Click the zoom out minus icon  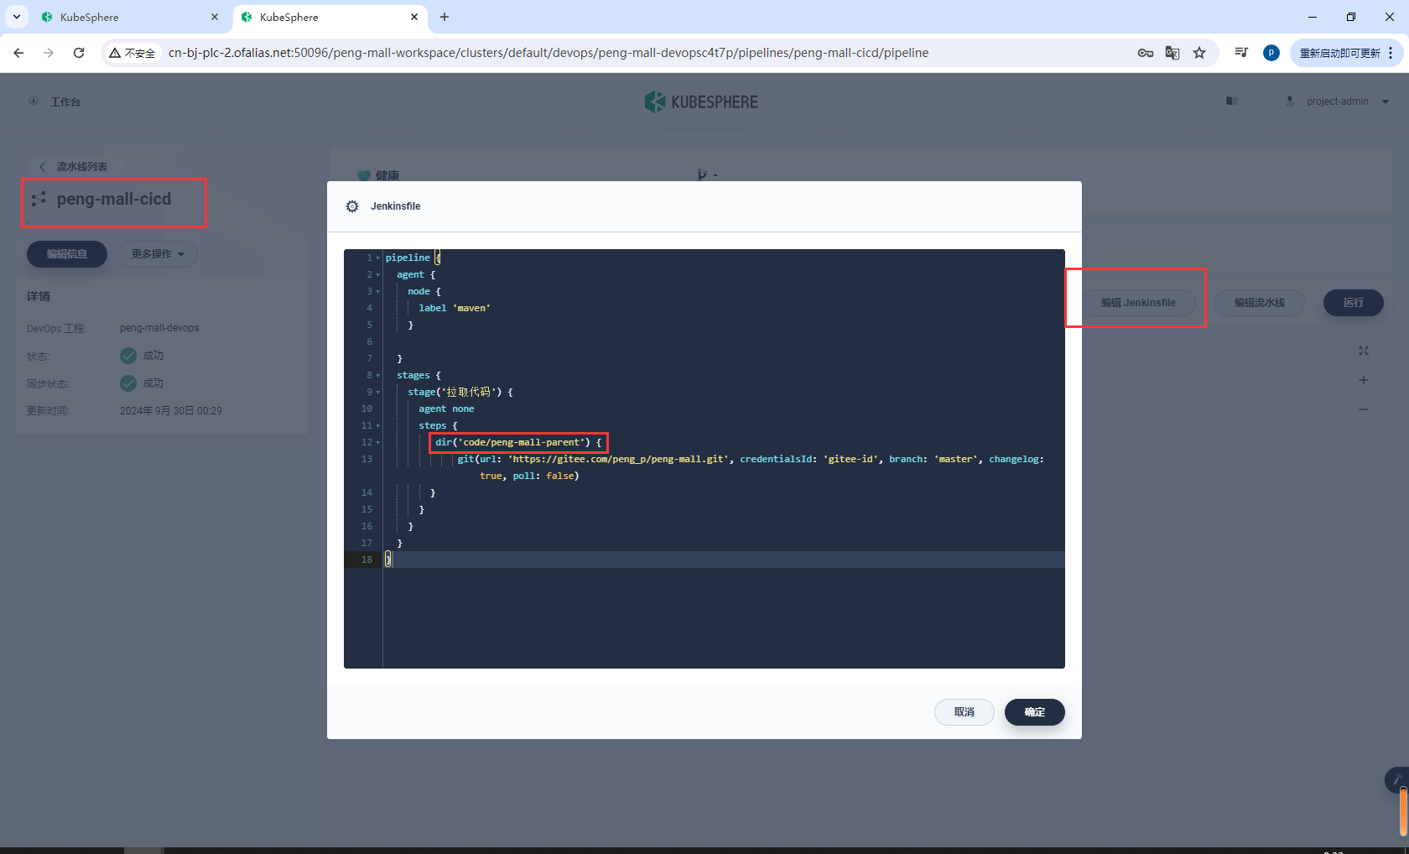click(1364, 409)
